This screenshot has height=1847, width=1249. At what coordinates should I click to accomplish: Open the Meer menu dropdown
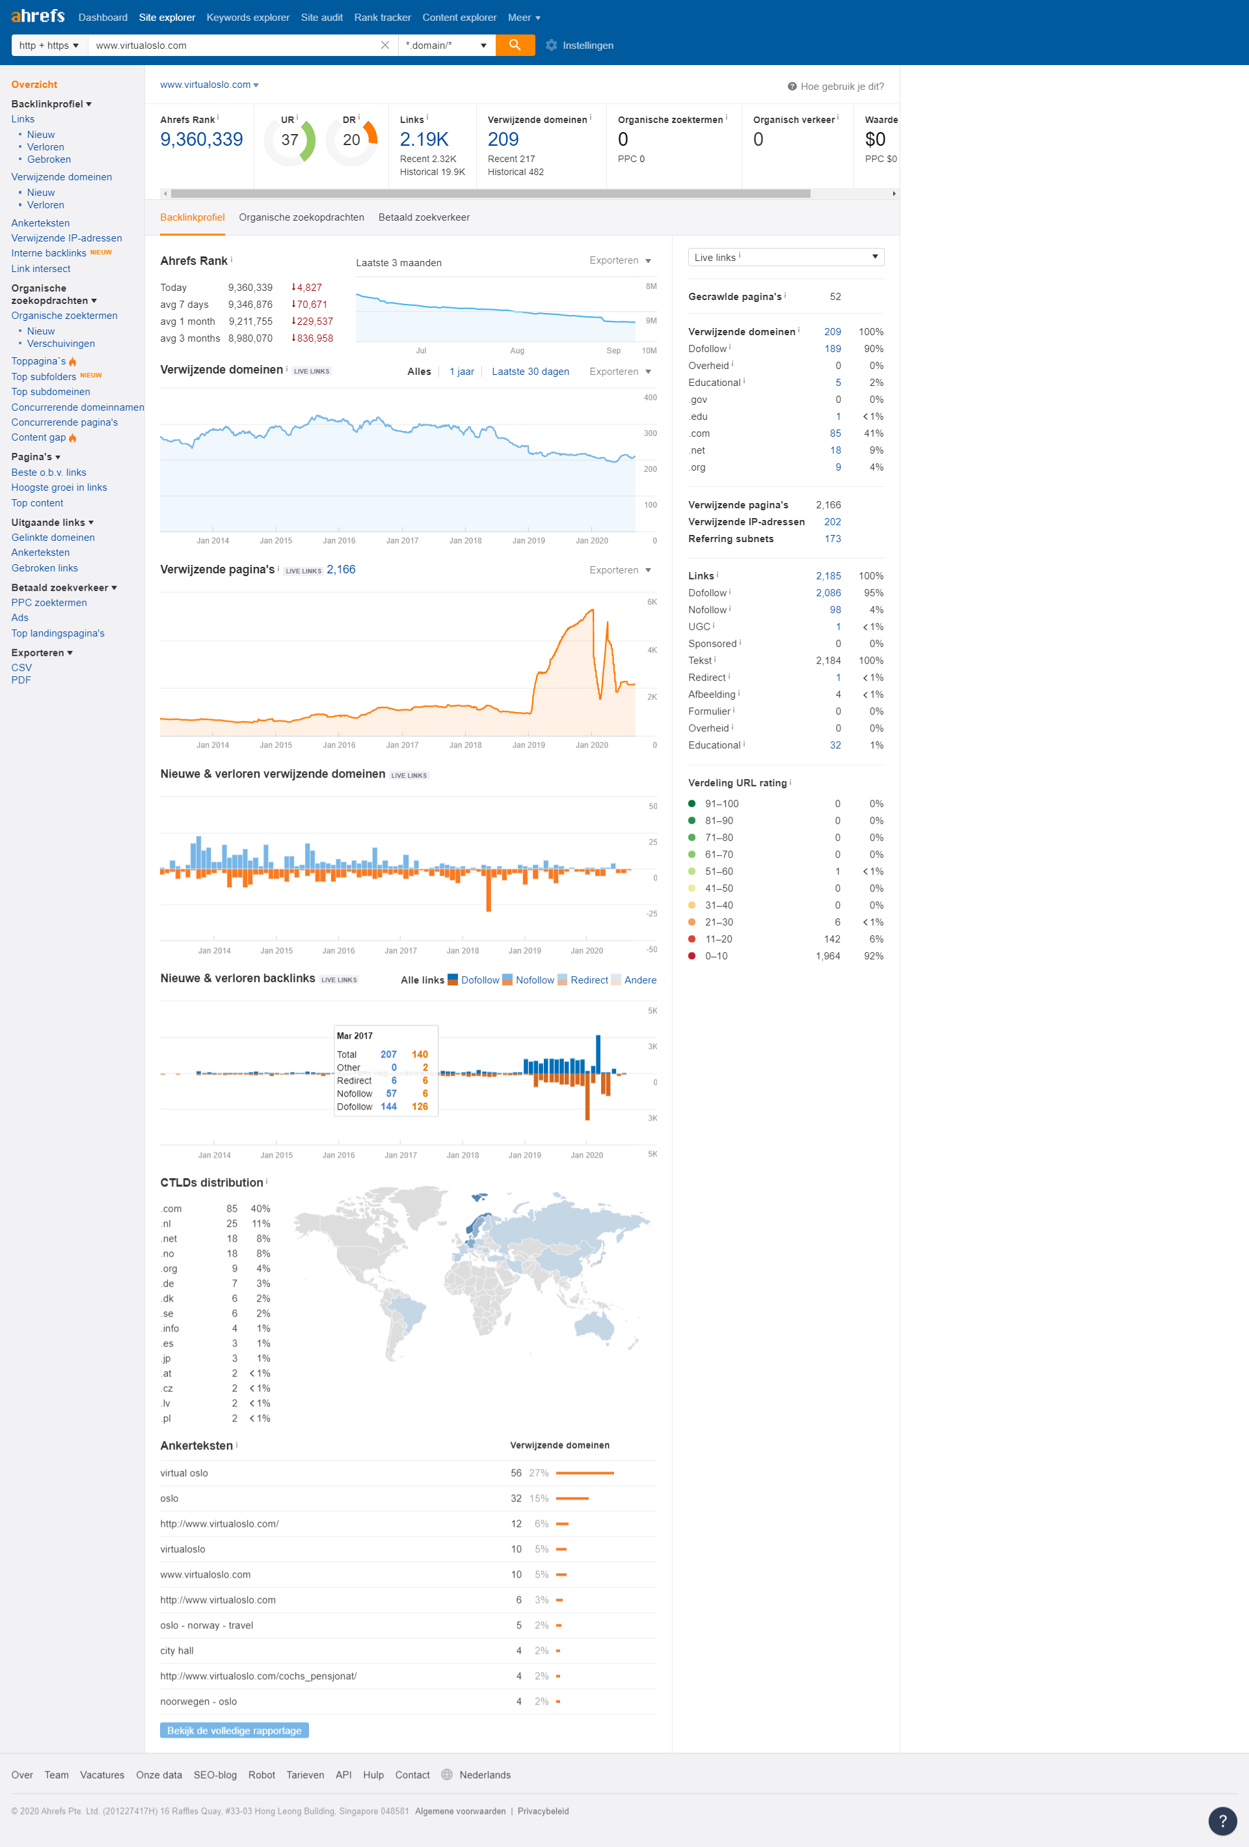tap(524, 18)
